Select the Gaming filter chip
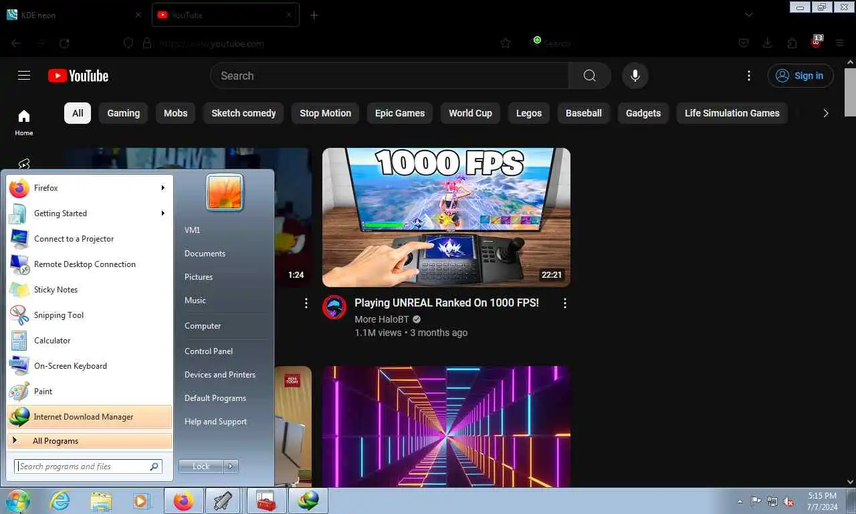The width and height of the screenshot is (856, 514). [124, 113]
